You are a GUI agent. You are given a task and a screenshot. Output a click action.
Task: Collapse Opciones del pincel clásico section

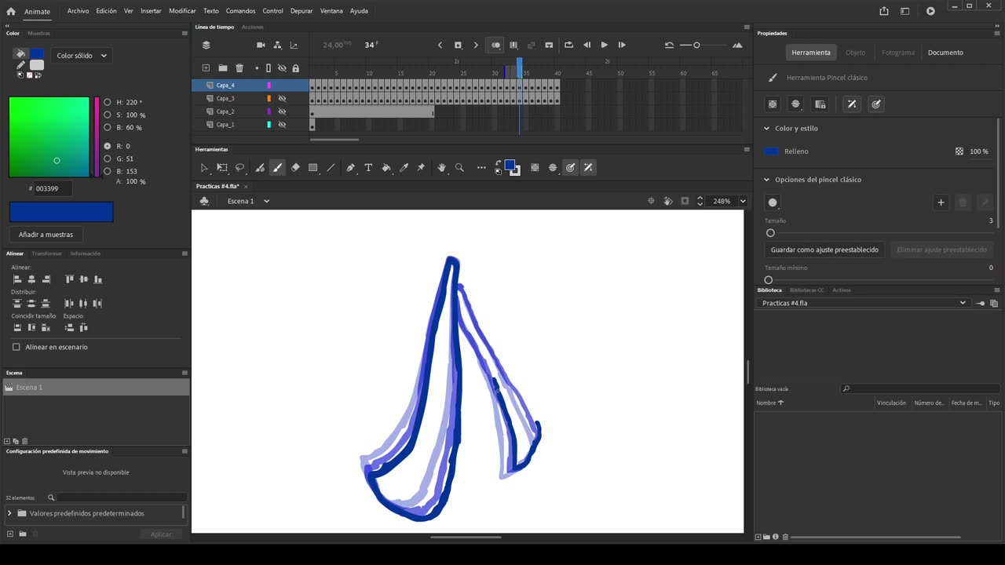point(767,180)
